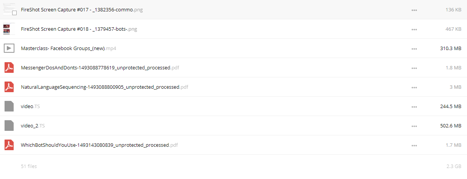Open more options for FireShot Capture #018

click(x=414, y=29)
